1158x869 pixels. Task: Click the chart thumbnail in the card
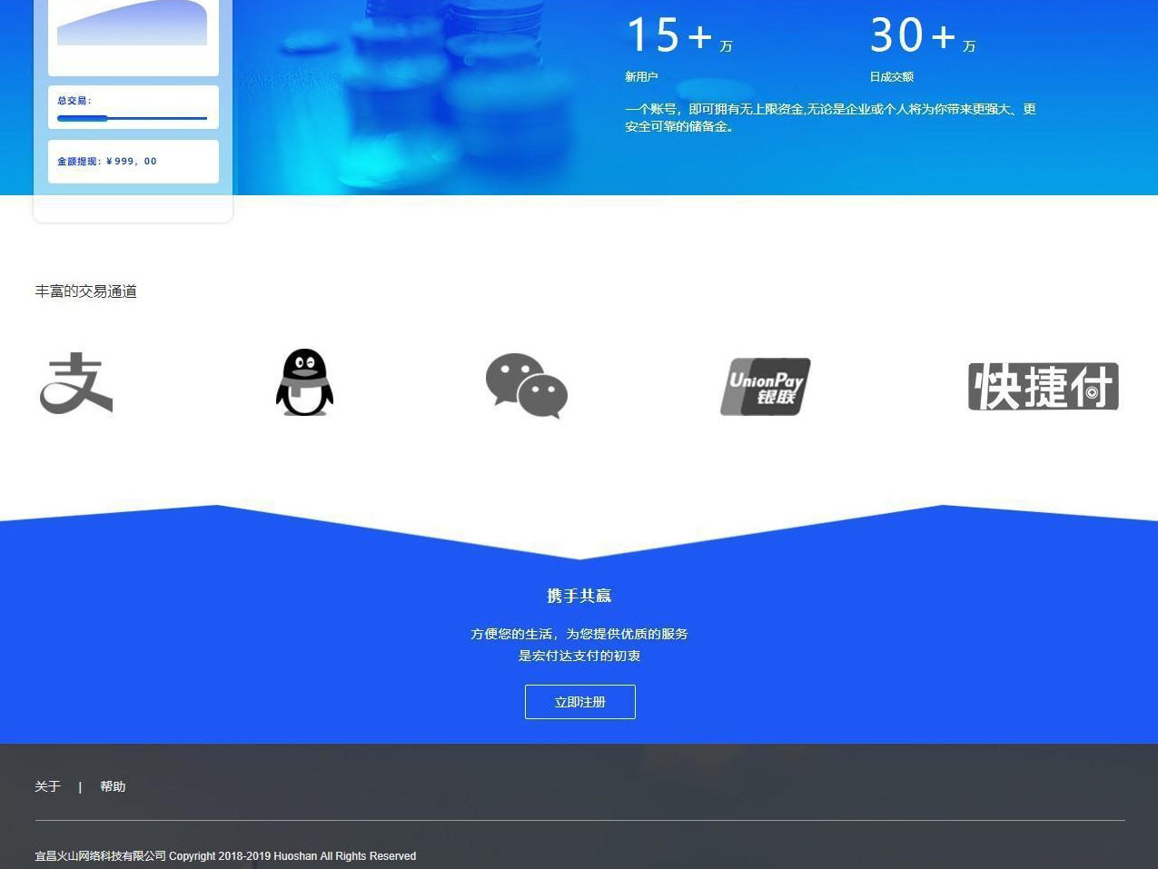[133, 23]
